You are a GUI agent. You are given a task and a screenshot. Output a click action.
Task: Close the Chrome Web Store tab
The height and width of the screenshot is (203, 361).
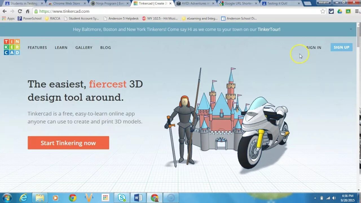[85, 3]
